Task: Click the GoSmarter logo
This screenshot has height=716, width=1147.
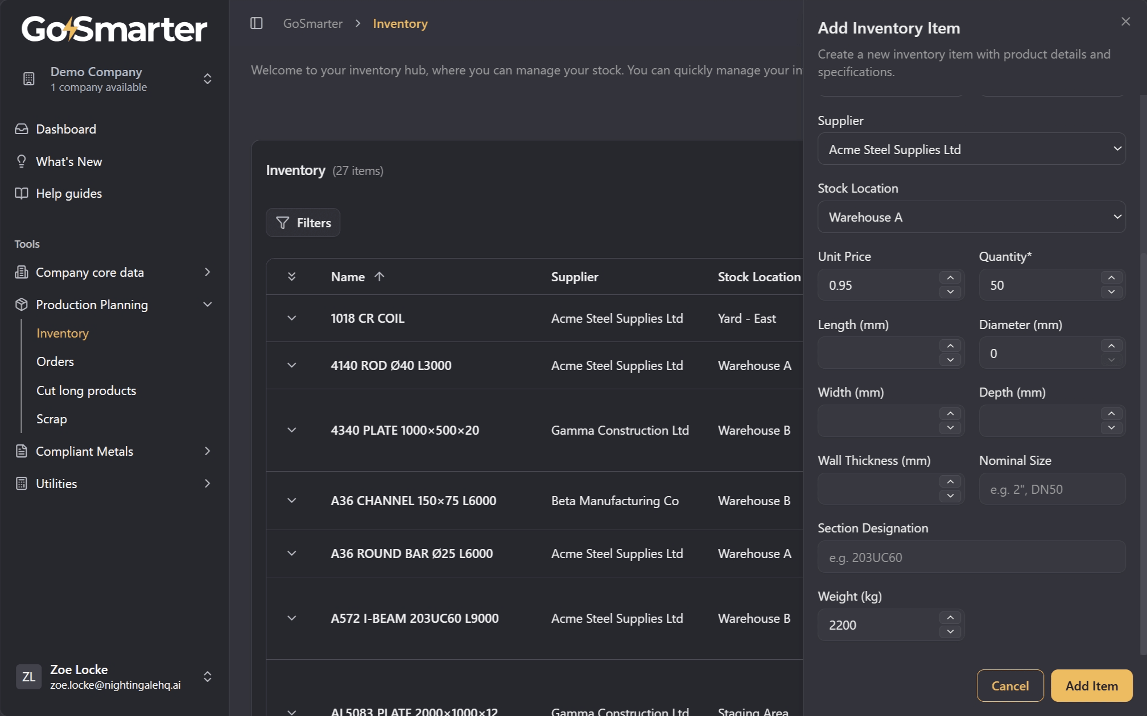Action: click(114, 29)
